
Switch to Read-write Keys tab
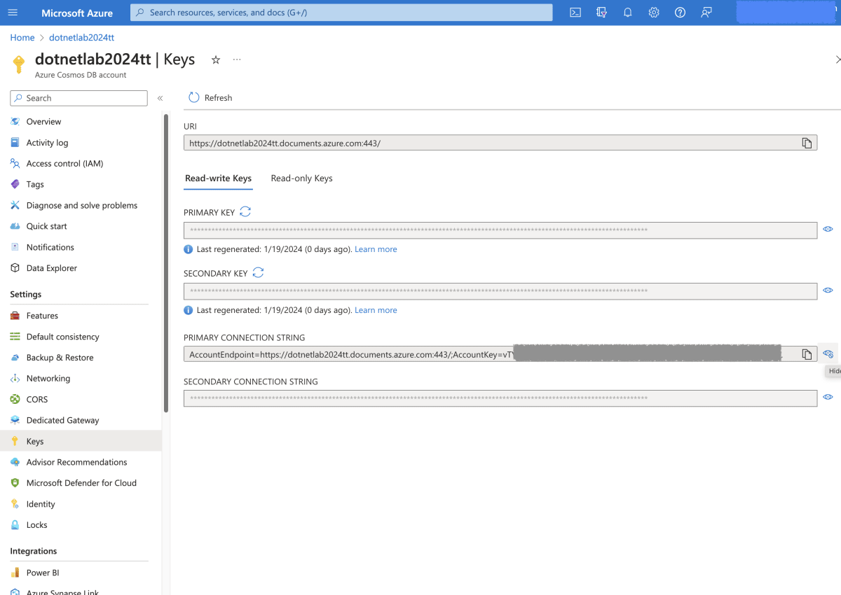coord(218,178)
